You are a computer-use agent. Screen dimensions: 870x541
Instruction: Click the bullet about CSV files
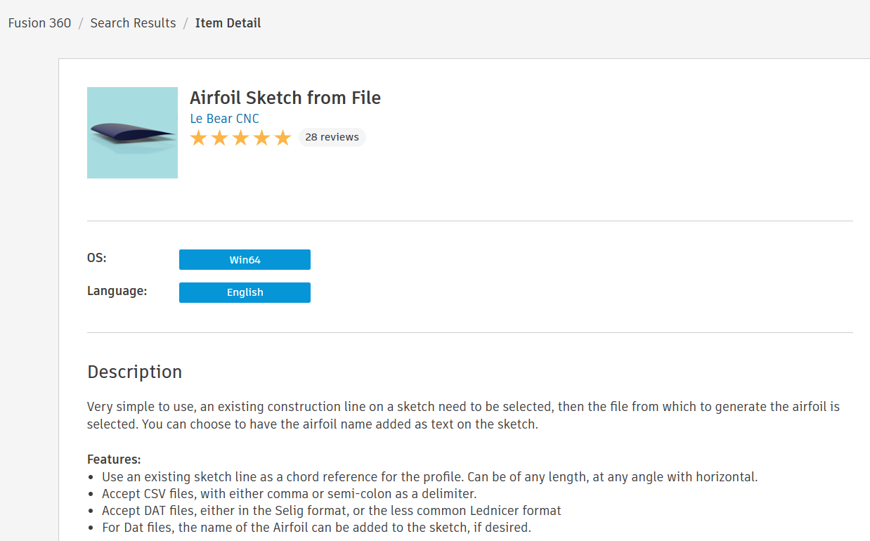pos(289,494)
